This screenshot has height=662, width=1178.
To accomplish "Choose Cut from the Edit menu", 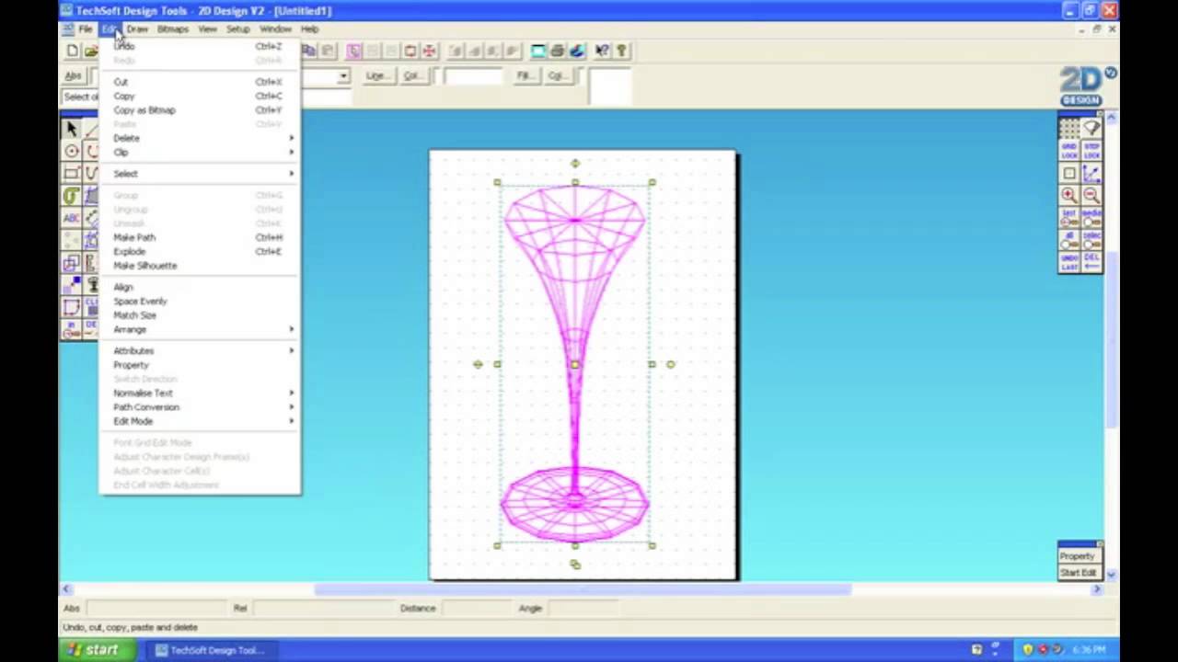I will click(199, 82).
